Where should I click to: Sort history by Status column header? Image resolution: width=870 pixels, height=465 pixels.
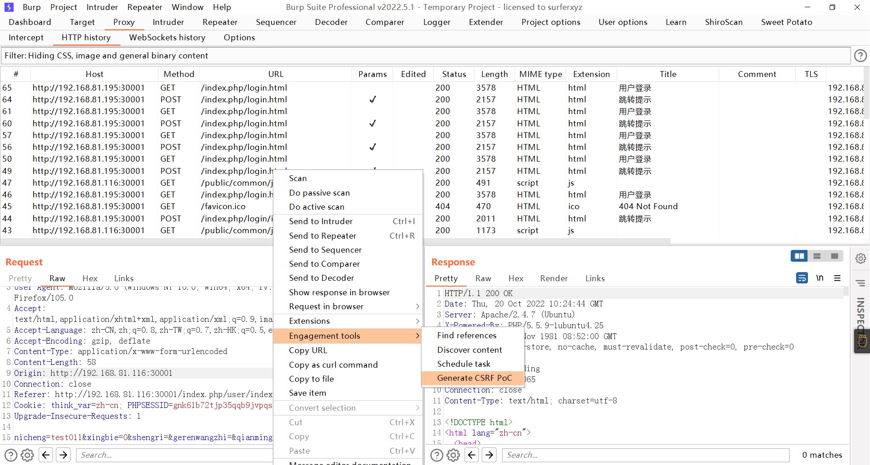454,74
